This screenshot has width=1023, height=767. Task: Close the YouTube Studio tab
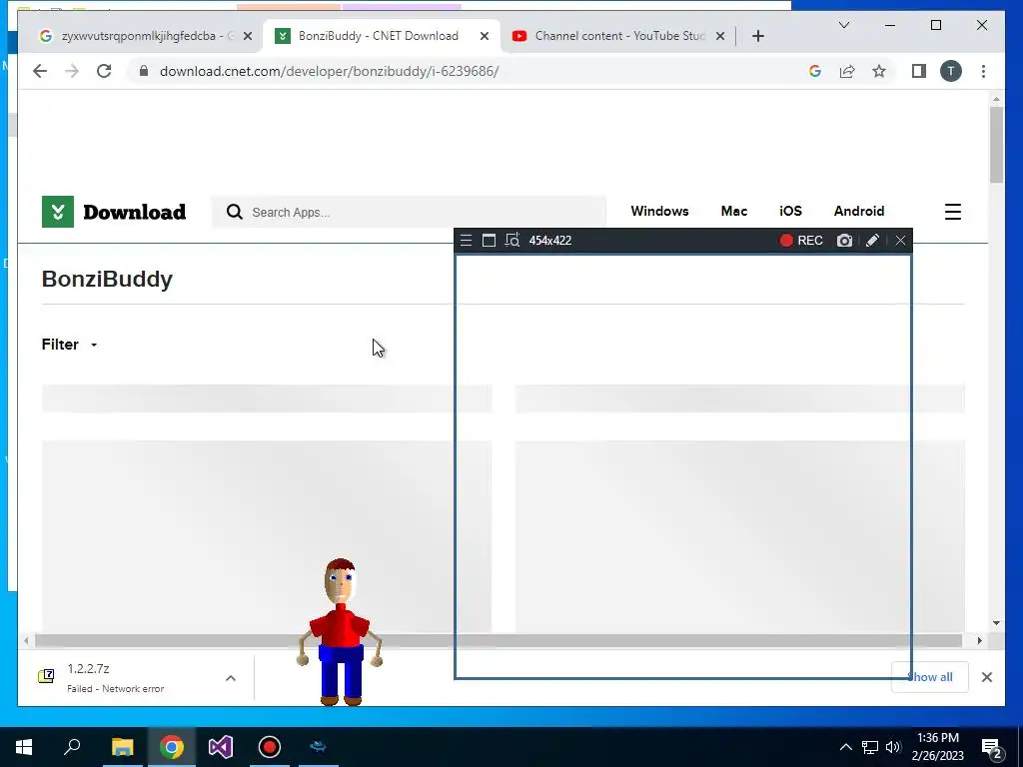[720, 36]
